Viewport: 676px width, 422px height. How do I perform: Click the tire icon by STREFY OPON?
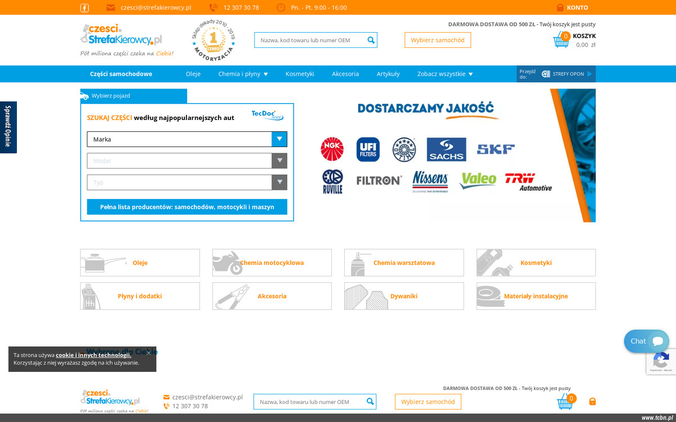[x=546, y=74]
